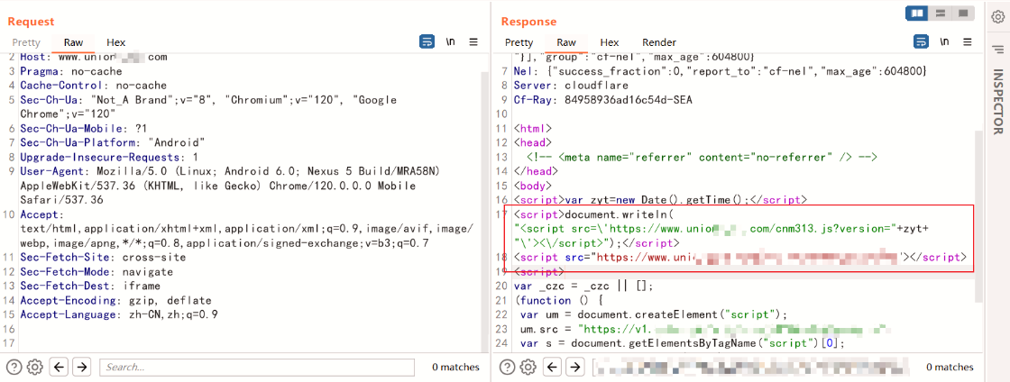Click the Accept-Encoding header line

click(116, 300)
